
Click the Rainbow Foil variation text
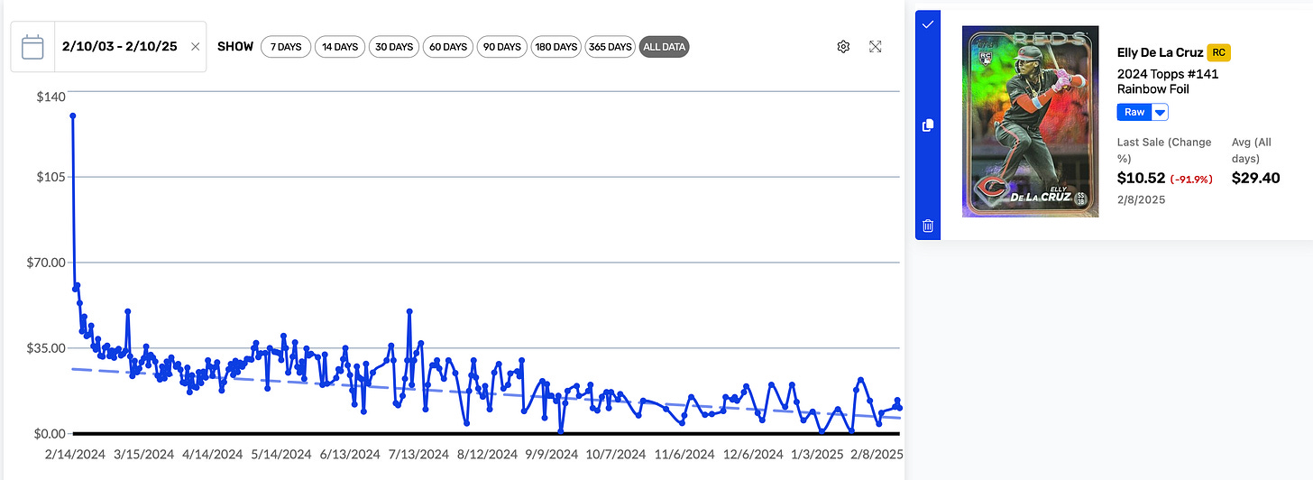[x=1155, y=88]
